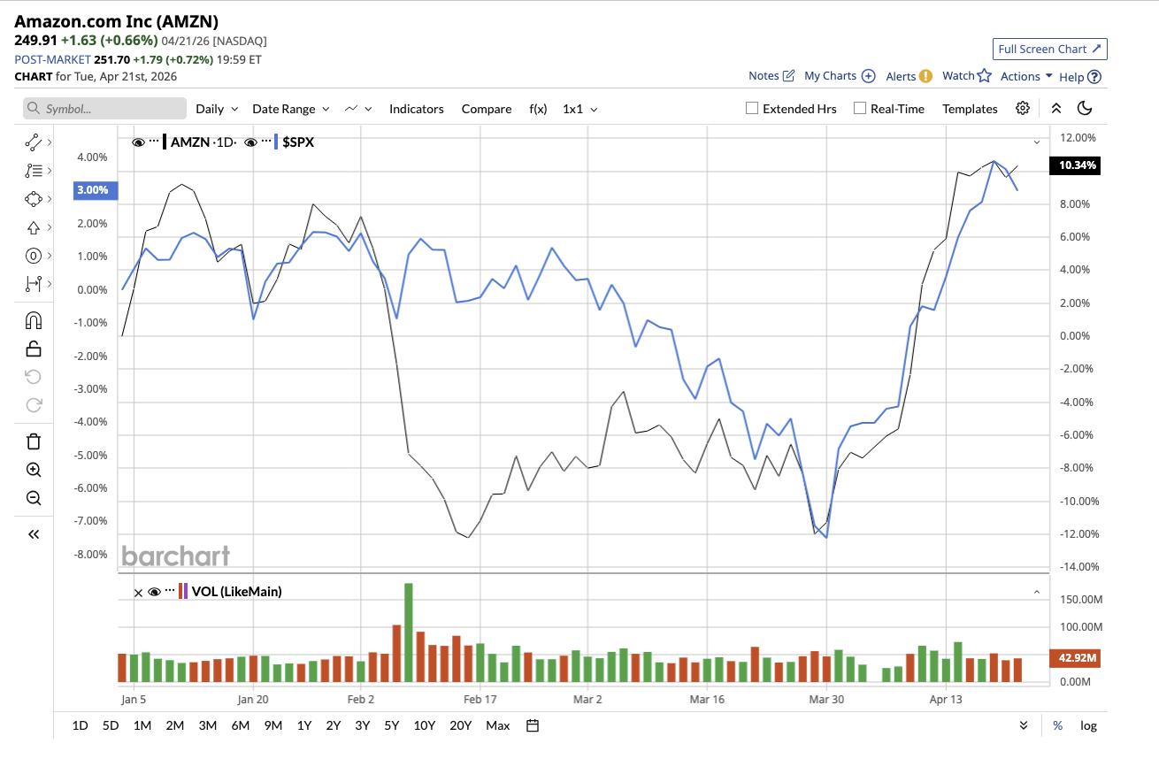Open the Date Range dropdown
1159x759 pixels.
[x=291, y=109]
